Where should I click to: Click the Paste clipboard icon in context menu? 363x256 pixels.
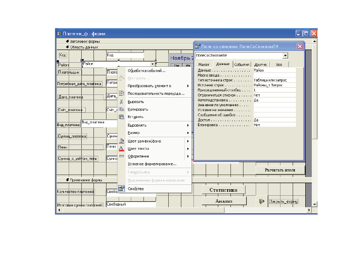pyautogui.click(x=121, y=117)
